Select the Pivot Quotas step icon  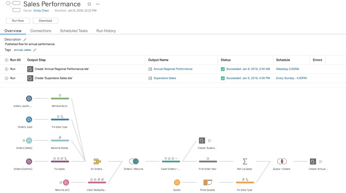pos(208,182)
